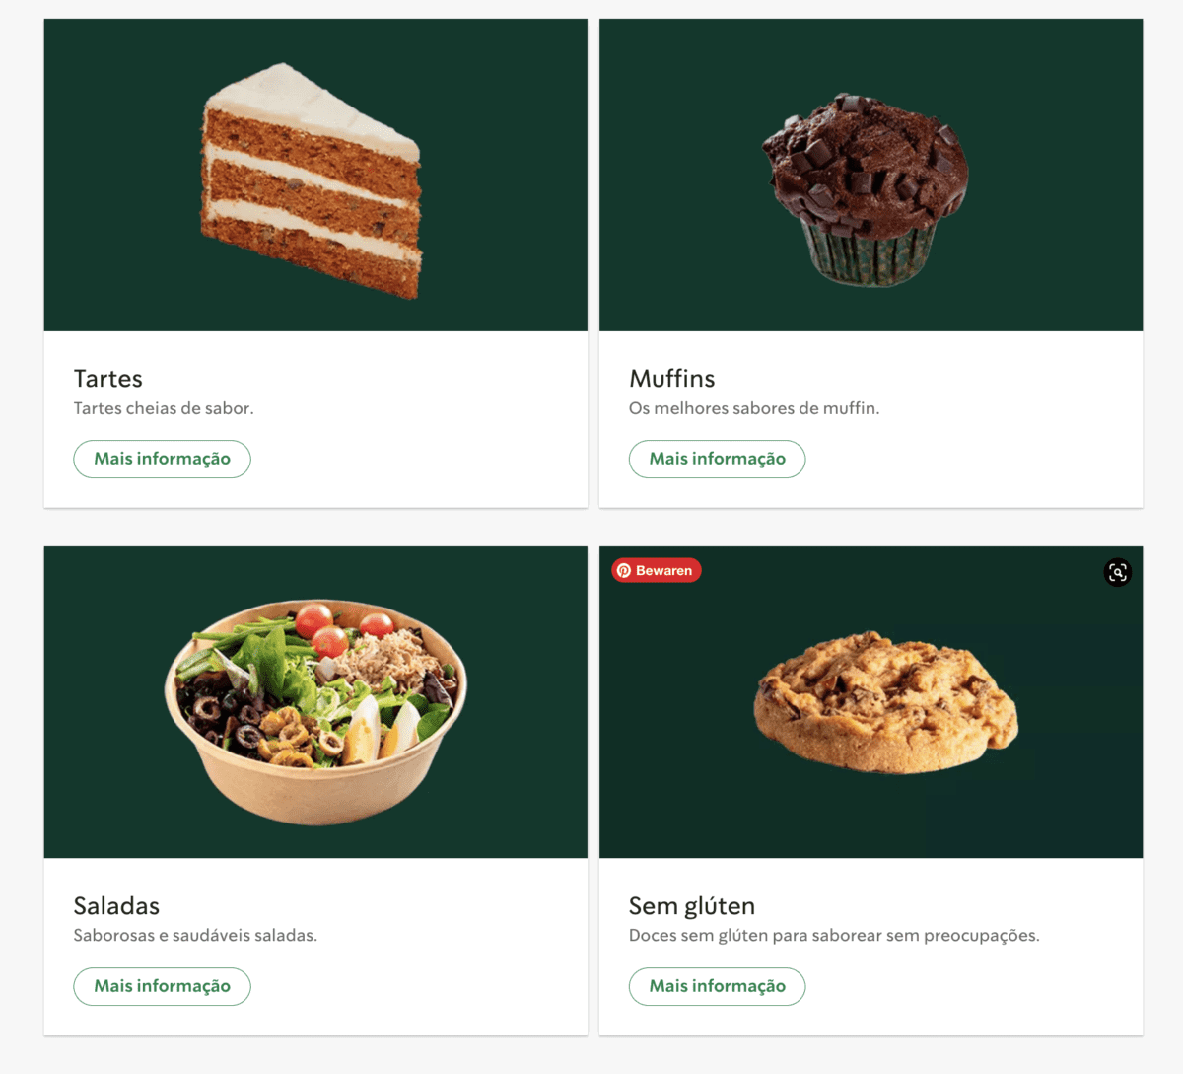Click the salad bowl image
Screen dimensions: 1183x1074
[315, 711]
